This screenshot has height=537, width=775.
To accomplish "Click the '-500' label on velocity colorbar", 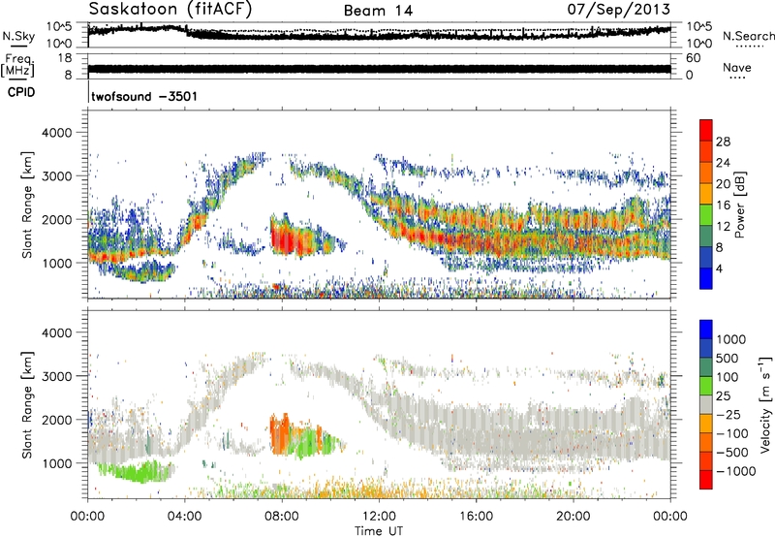I will [x=731, y=452].
